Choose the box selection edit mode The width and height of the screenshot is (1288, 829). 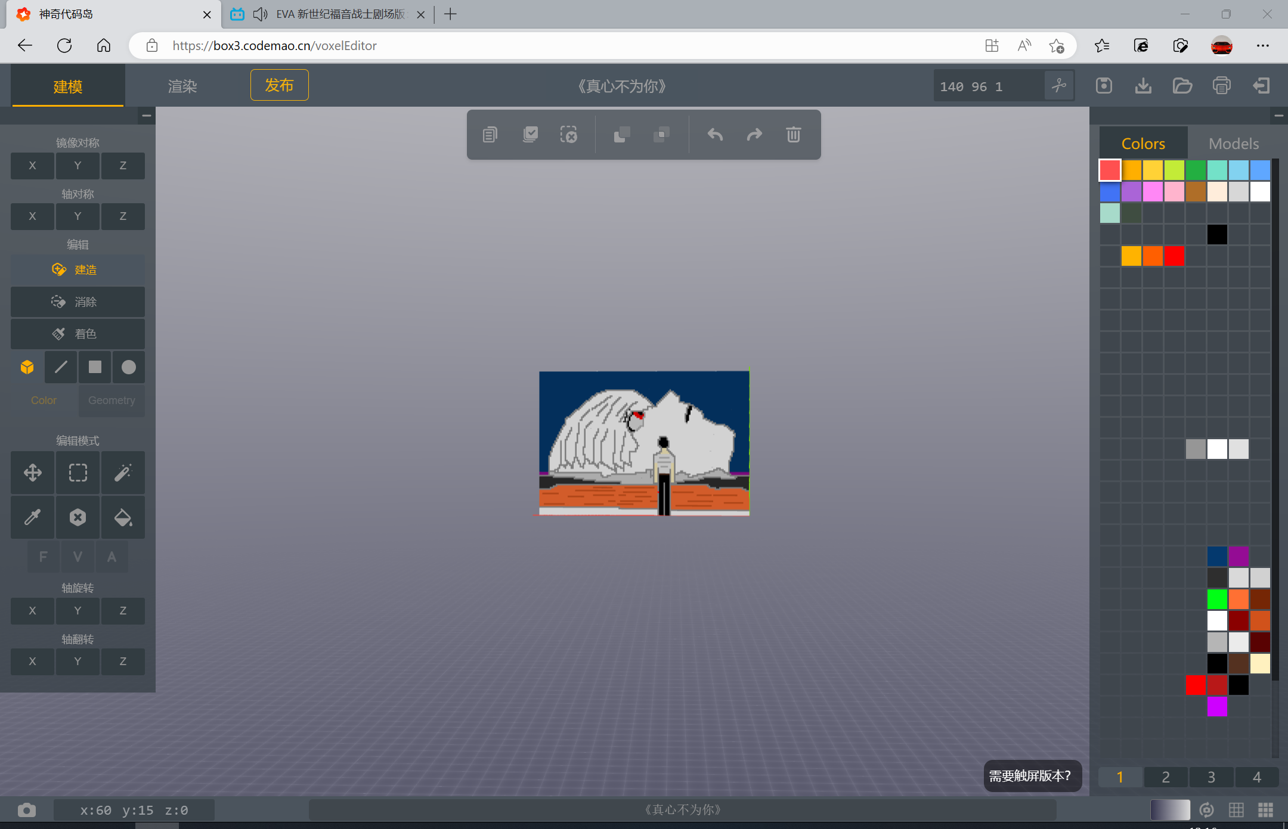[x=78, y=473]
